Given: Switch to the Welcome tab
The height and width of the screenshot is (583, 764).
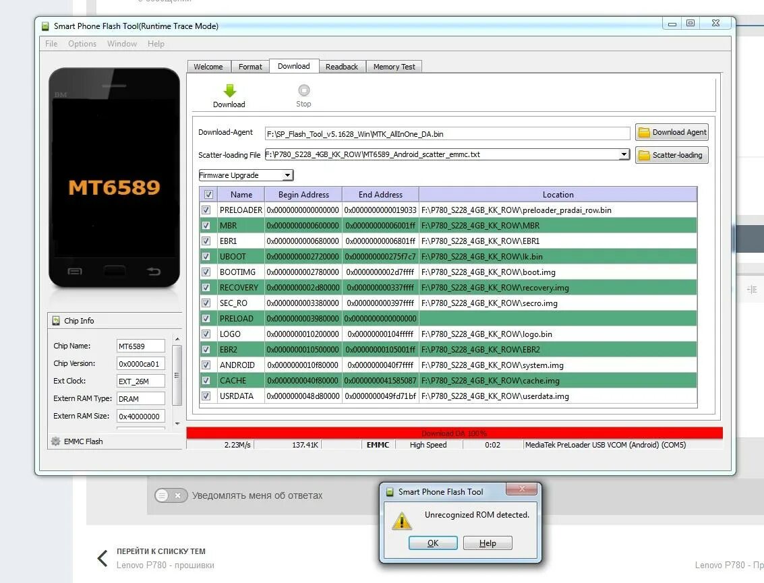Looking at the screenshot, I should [x=208, y=67].
